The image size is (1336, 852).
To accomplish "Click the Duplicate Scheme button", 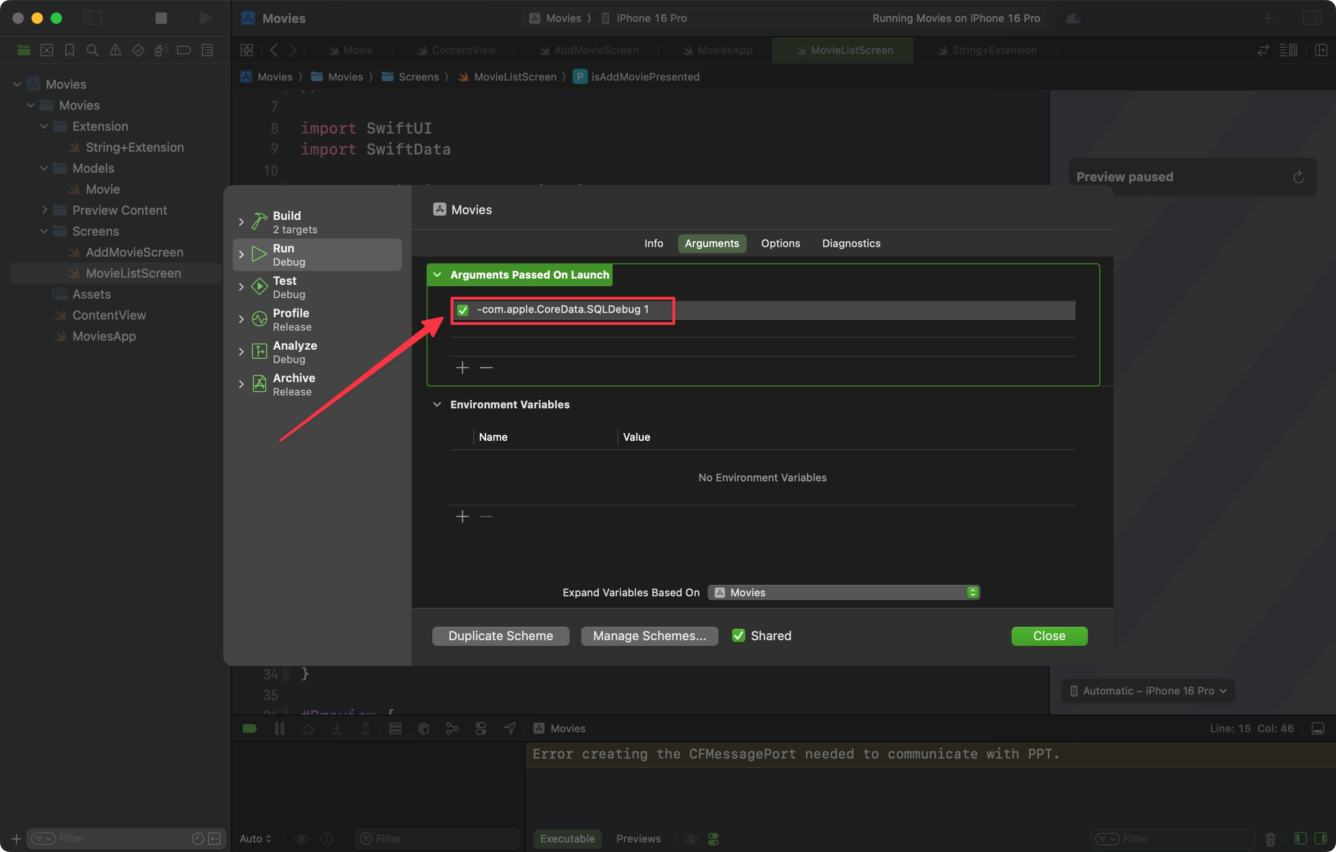I will click(501, 636).
